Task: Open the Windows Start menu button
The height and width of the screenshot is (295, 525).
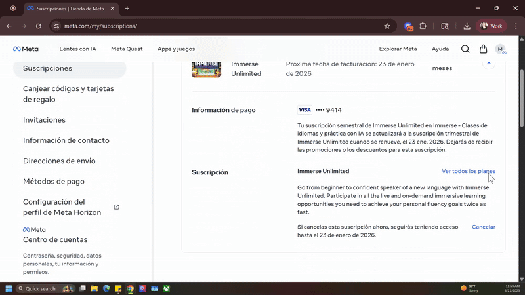Action: coord(10,288)
